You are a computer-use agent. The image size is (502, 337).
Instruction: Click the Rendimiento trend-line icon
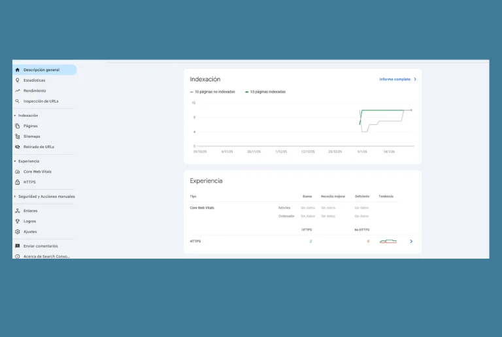pos(18,91)
